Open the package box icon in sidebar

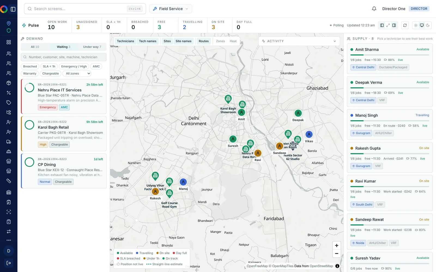pos(9,83)
